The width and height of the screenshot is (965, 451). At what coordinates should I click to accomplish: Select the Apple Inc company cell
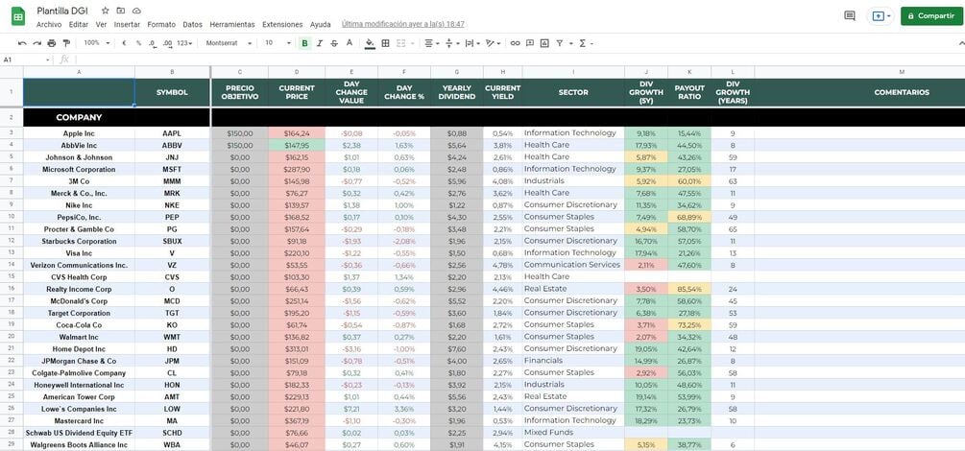coord(79,133)
